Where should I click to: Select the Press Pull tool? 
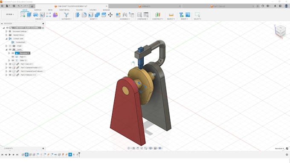point(78,15)
